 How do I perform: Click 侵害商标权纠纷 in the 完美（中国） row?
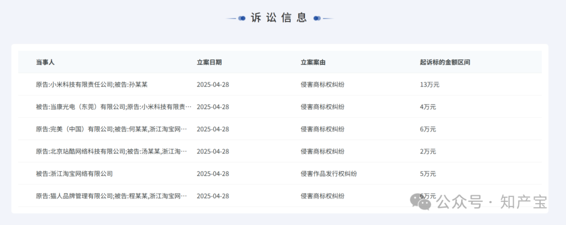pyautogui.click(x=322, y=129)
